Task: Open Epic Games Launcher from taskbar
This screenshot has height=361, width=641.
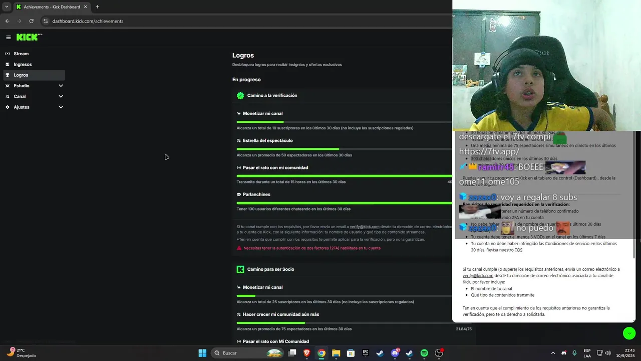Action: 366,353
